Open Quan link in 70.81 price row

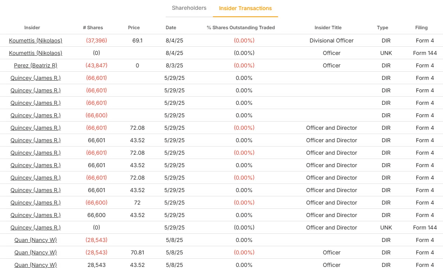35,252
